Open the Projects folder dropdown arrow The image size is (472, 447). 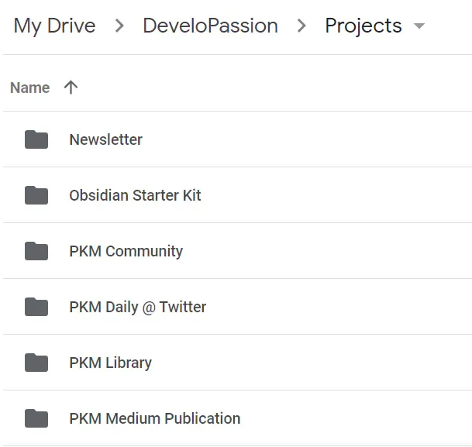click(x=419, y=26)
